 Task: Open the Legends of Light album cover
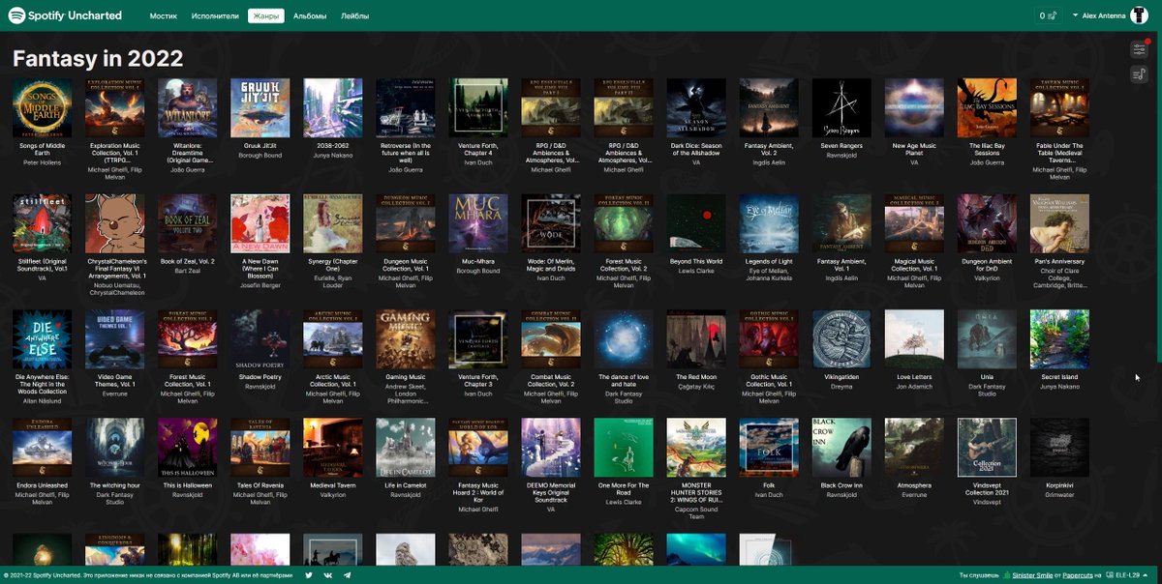pos(769,223)
